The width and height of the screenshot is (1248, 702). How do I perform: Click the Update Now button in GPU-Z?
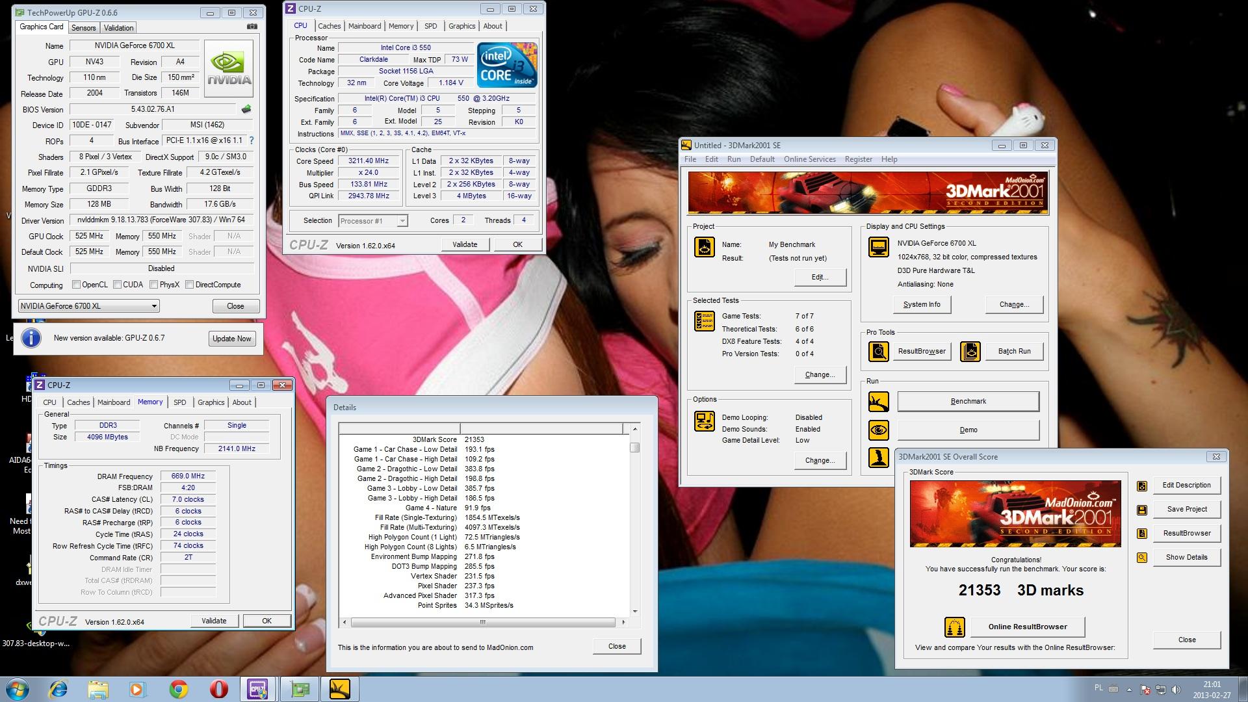click(x=232, y=339)
